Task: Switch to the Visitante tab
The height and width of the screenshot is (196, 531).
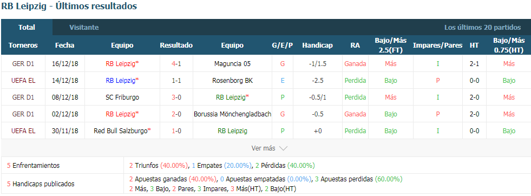Action: pos(84,28)
